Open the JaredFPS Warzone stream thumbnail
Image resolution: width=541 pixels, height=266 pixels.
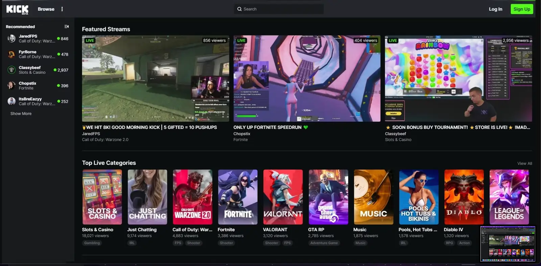[x=156, y=78]
